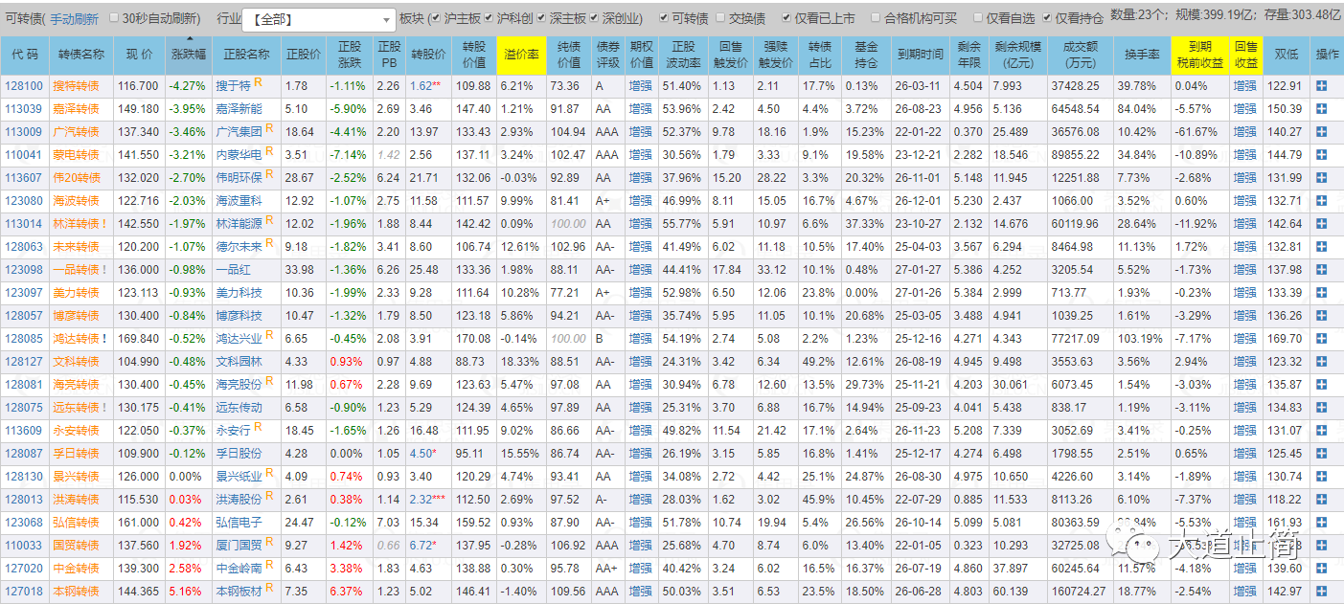Image resolution: width=1344 pixels, height=604 pixels.
Task: Click the plus icon for 国贸转债
Action: coord(1322,546)
